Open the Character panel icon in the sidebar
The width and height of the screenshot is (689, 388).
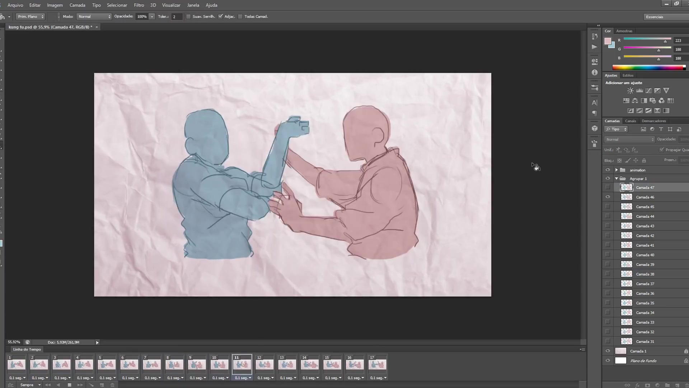click(594, 103)
